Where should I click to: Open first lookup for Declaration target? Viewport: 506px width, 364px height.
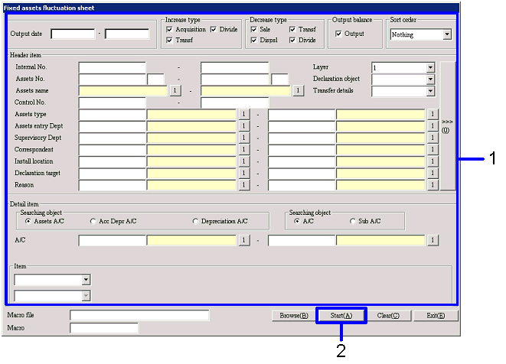[244, 173]
